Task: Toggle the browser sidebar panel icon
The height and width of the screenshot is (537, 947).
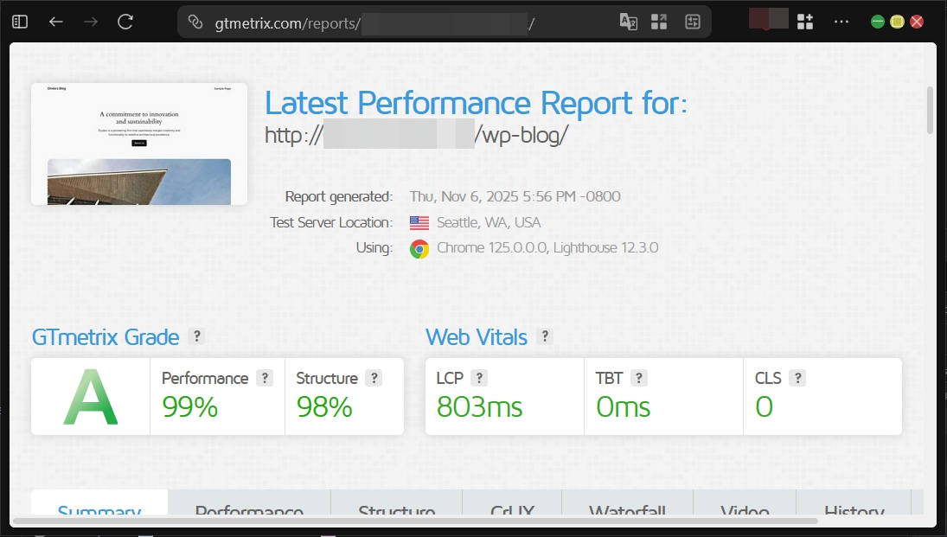Action: (x=20, y=22)
